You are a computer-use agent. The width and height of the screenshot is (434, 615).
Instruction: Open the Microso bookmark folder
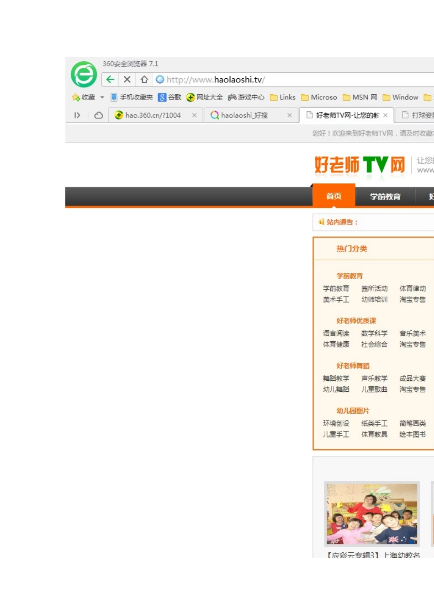pos(319,97)
